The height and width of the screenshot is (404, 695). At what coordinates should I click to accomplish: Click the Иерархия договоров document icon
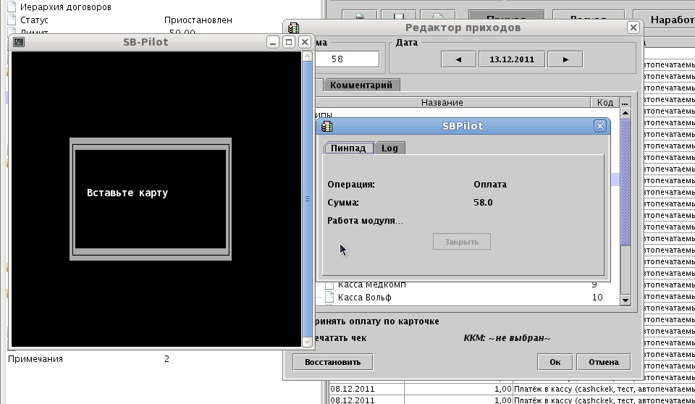12,7
